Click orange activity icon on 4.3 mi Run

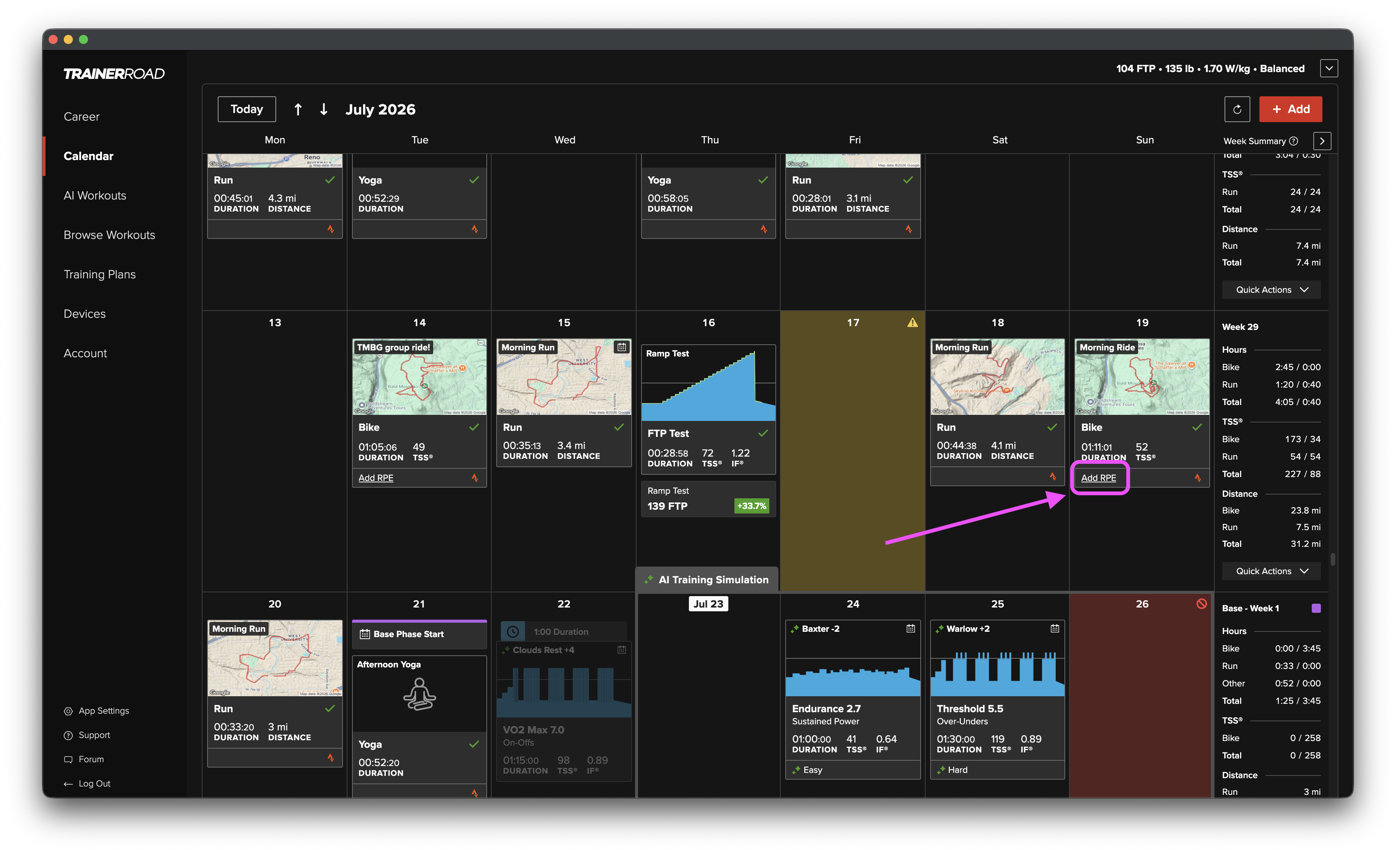click(331, 229)
